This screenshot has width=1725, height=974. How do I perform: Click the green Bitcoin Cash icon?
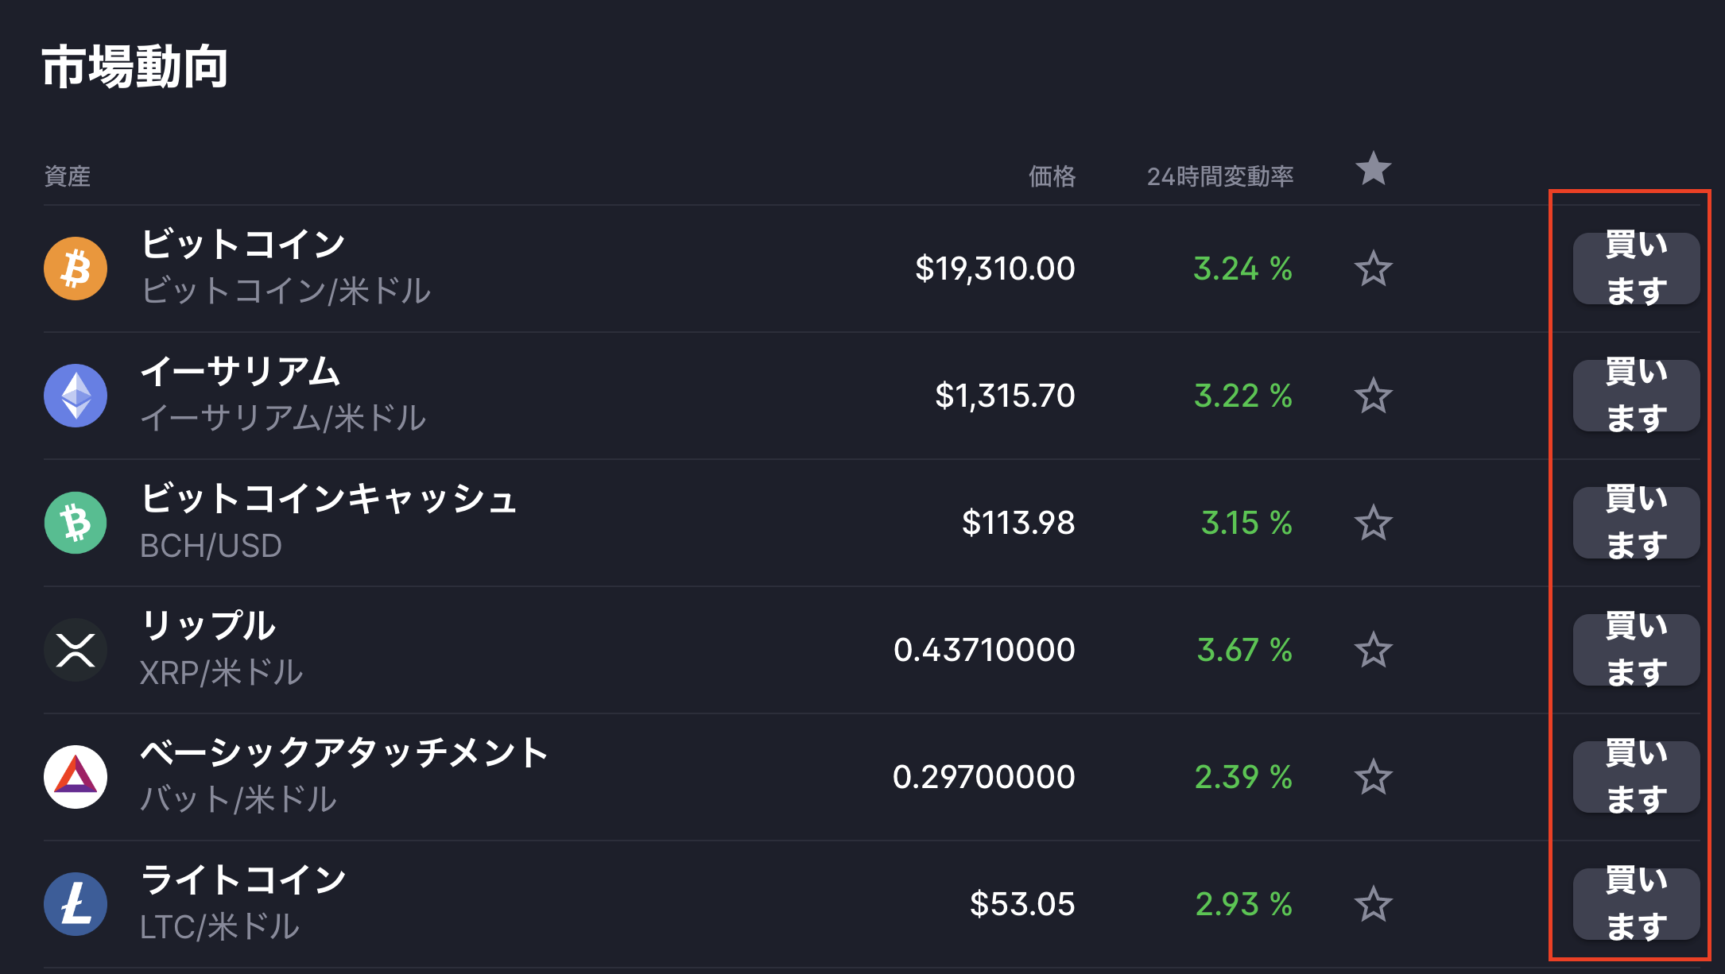coord(76,523)
